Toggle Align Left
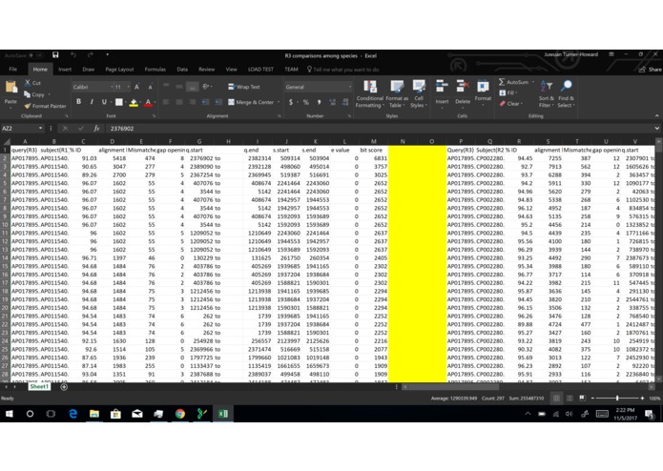The width and height of the screenshot is (663, 471). point(166,102)
